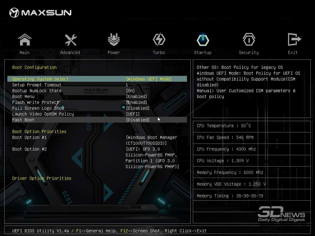Click F1 General Help hint

(96, 231)
